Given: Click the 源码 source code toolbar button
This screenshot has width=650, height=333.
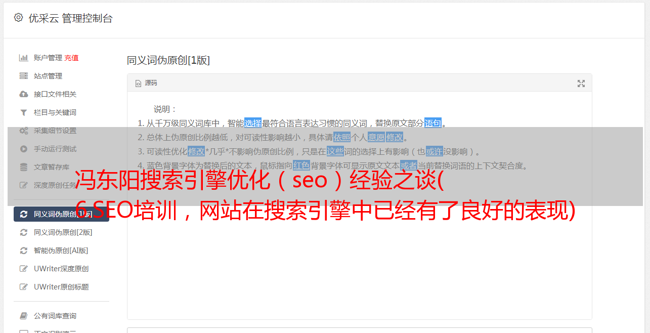Looking at the screenshot, I should point(146,83).
